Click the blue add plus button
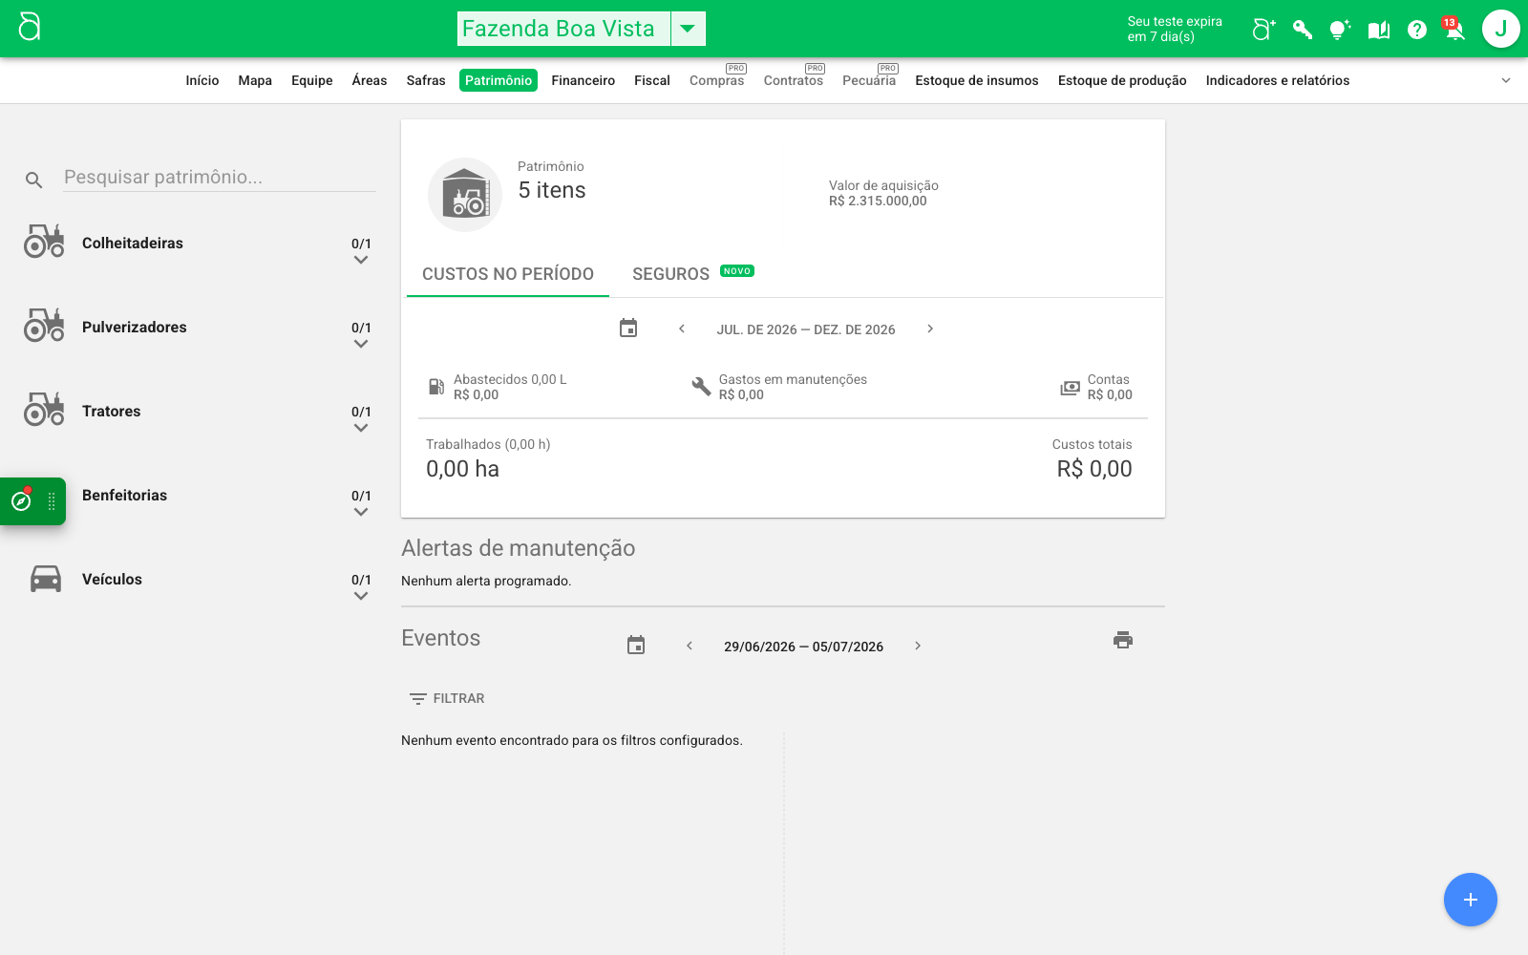This screenshot has height=955, width=1528. (1471, 900)
